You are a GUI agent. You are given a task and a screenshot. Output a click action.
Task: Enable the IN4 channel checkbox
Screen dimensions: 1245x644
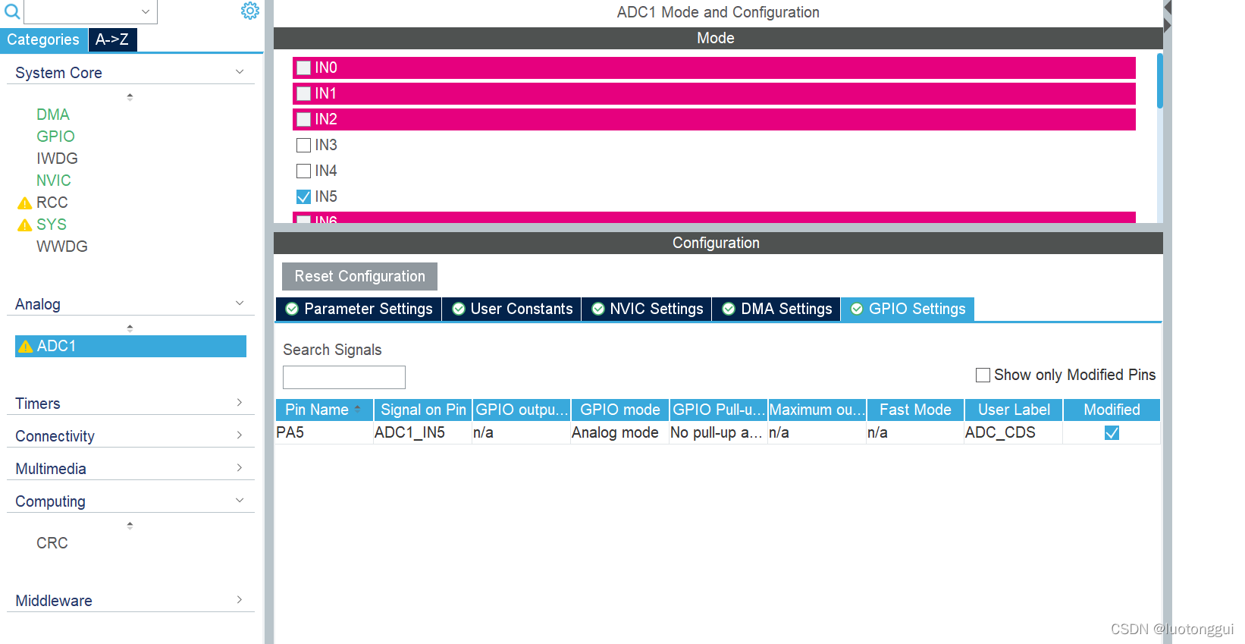303,171
